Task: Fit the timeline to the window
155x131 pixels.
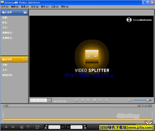Action: coord(150,106)
